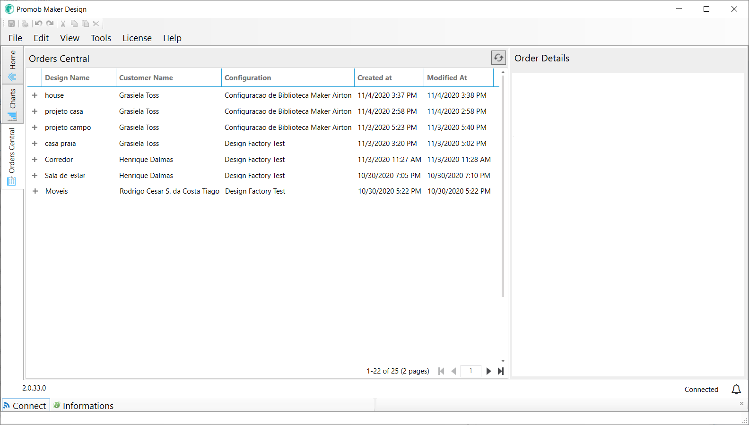The image size is (749, 425).
Task: Click the orders list vertical scrollbar
Action: [x=503, y=187]
